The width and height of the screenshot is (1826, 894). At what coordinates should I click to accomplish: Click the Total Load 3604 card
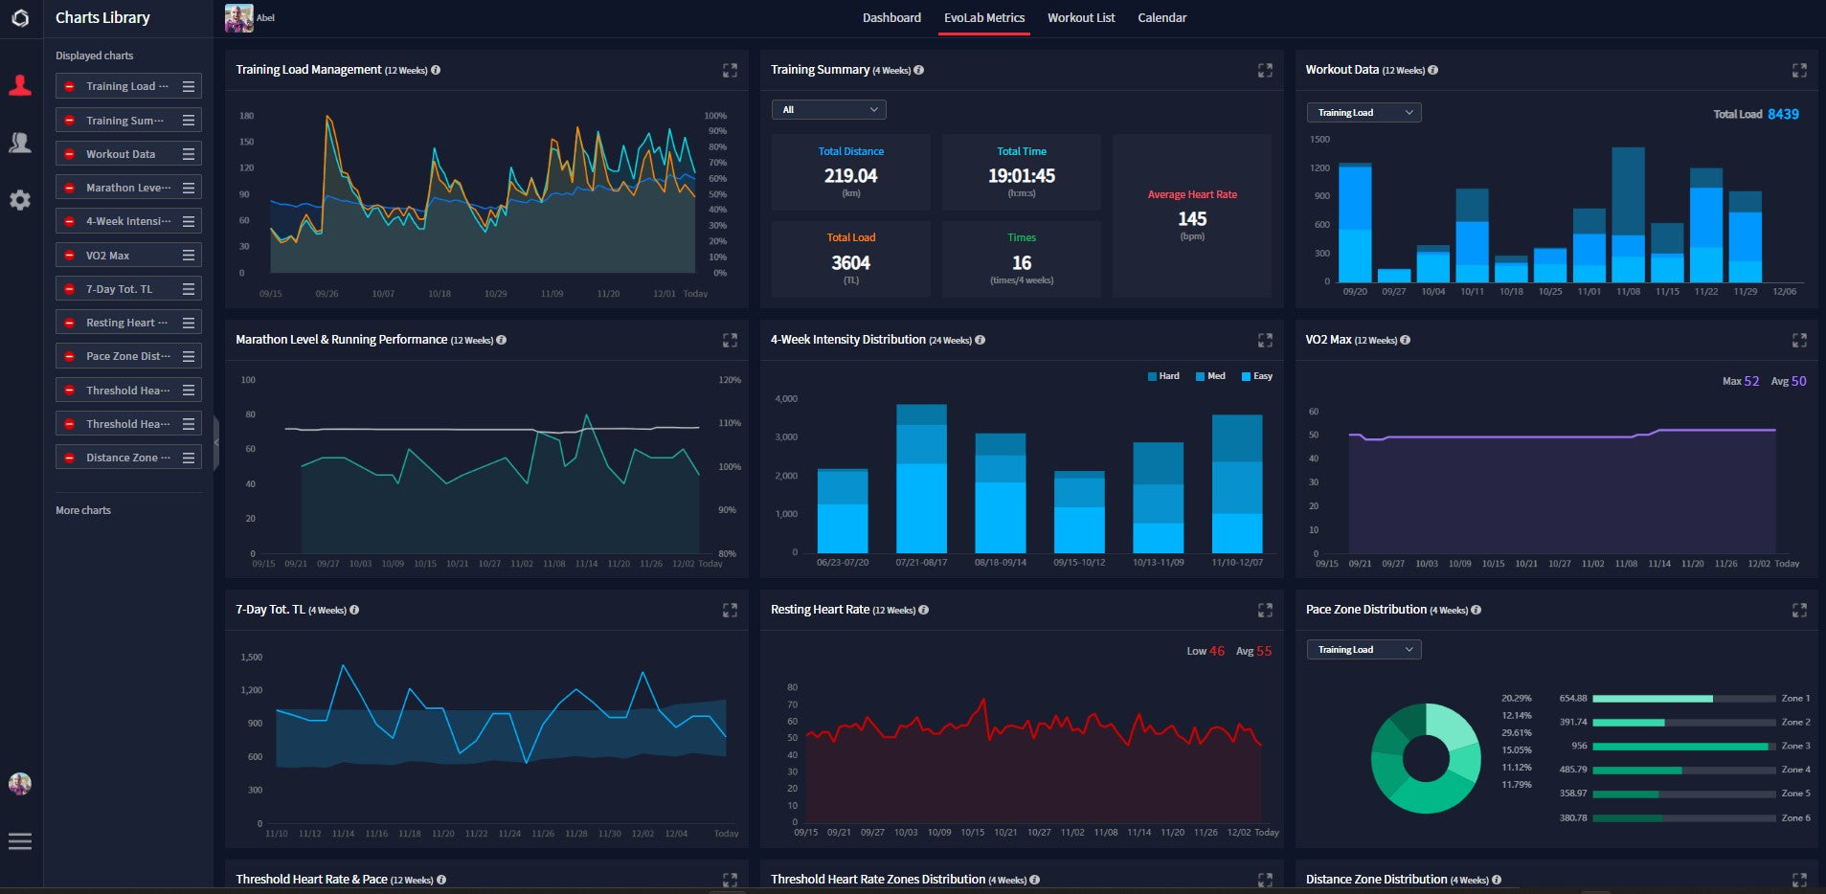[850, 259]
